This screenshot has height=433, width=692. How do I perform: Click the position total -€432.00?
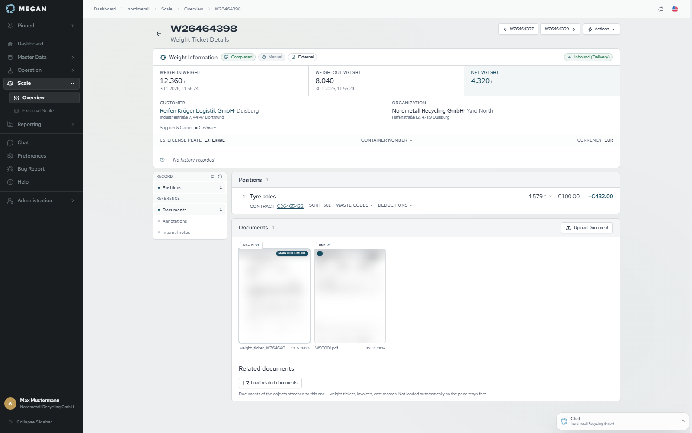(601, 197)
